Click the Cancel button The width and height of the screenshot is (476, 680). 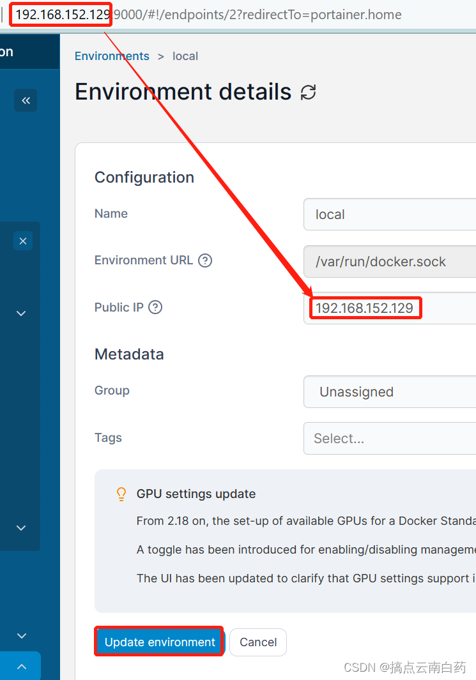258,642
